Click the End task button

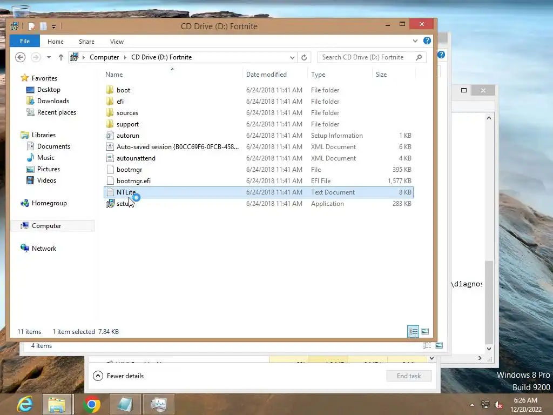[x=409, y=376]
